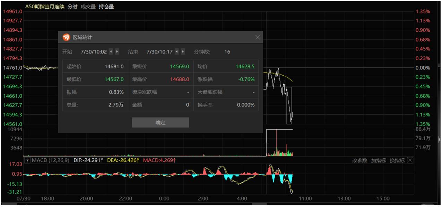Switch to the 分时 tab
443x207 pixels.
tap(72, 7)
